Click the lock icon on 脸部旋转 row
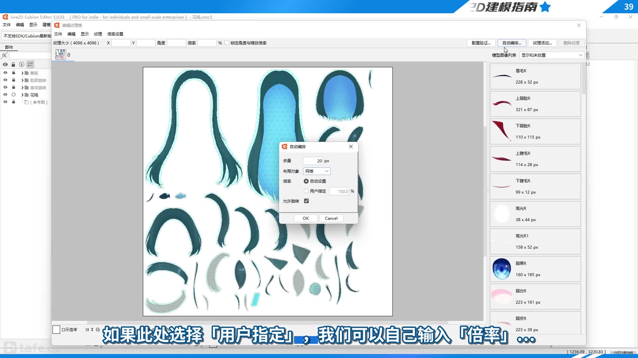638x358 pixels. point(14,80)
